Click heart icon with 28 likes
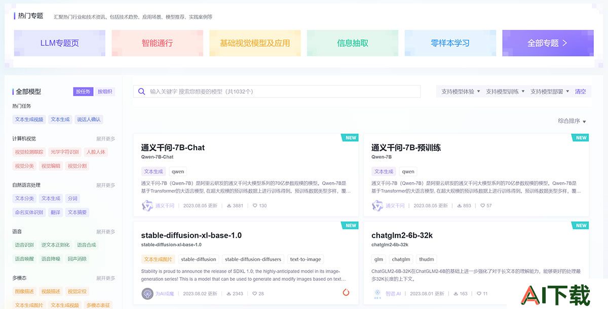Screen dimensions: 608x309 pos(255,293)
